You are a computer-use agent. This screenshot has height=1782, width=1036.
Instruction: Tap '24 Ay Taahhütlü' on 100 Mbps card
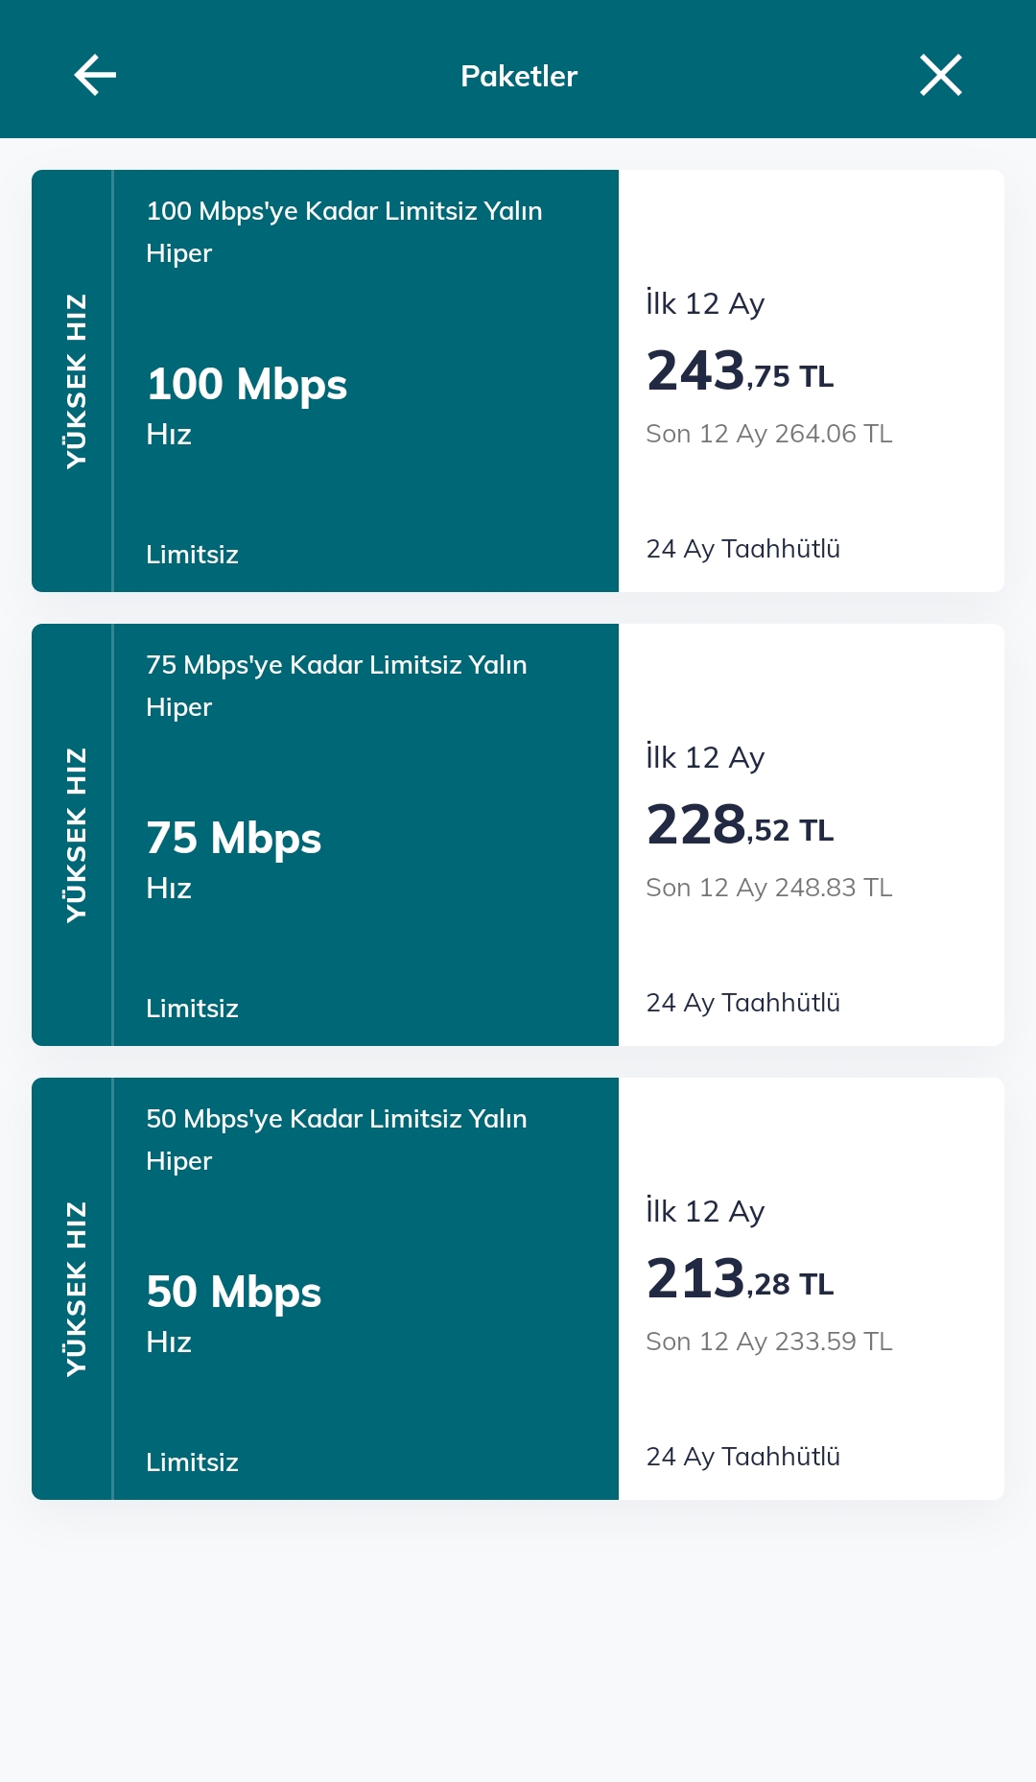click(x=742, y=549)
